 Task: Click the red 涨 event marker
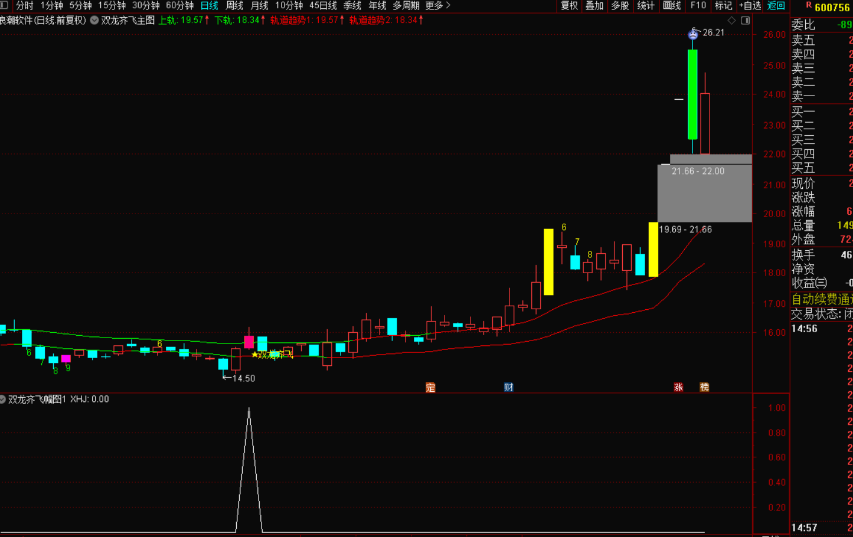coord(678,387)
